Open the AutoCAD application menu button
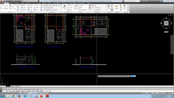Image resolution: width=174 pixels, height=98 pixels. [2, 2]
